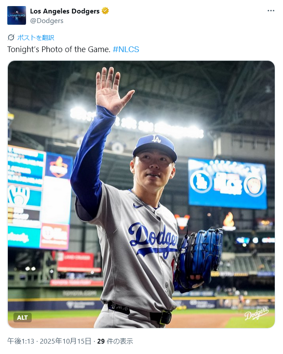Open the Dodgers profile avatar
283x354 pixels.
click(16, 15)
